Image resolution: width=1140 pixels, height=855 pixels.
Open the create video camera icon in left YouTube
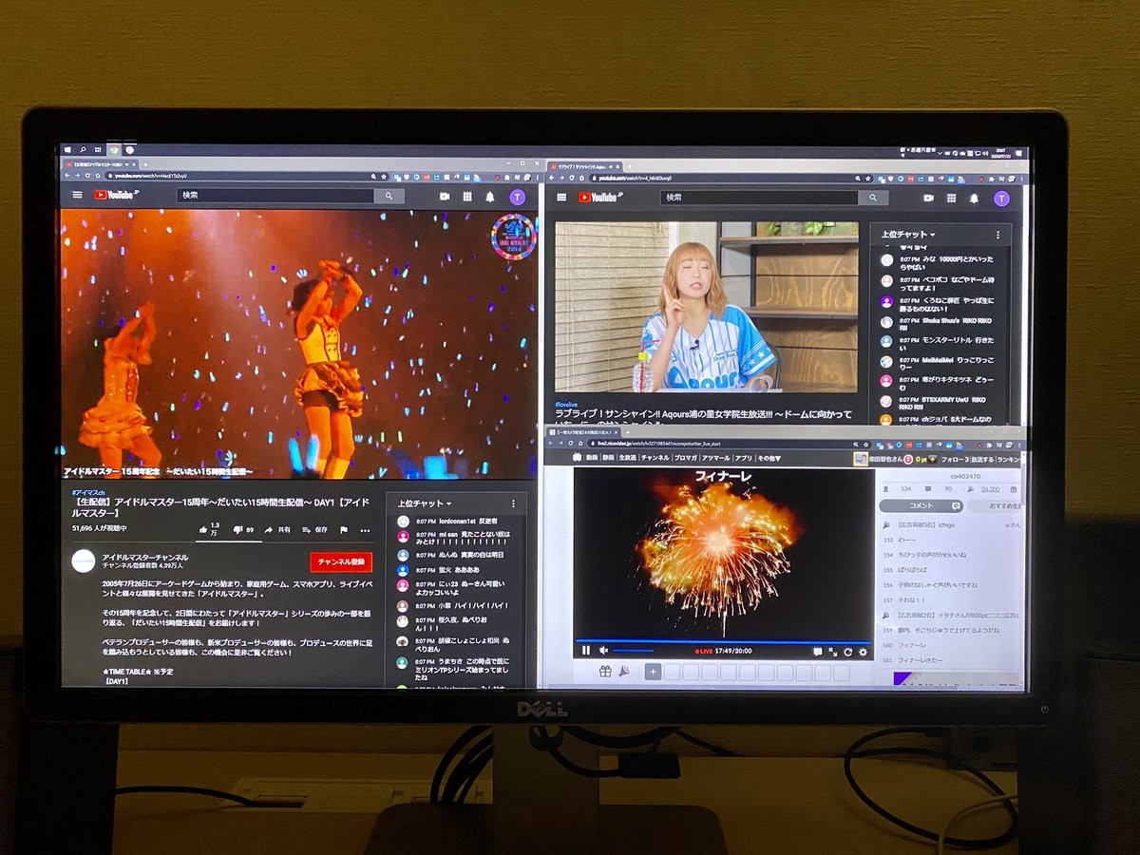[x=445, y=197]
